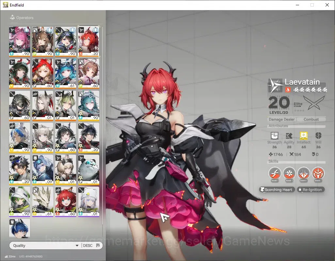Select the green-haired white-hood operator at level 90
The width and height of the screenshot is (335, 261).
(x=20, y=201)
